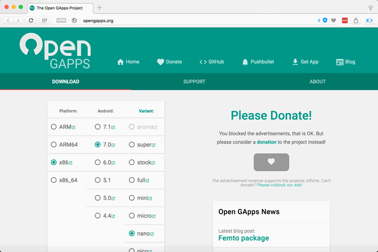
Task: Open Donate in the navigation
Action: pyautogui.click(x=169, y=62)
